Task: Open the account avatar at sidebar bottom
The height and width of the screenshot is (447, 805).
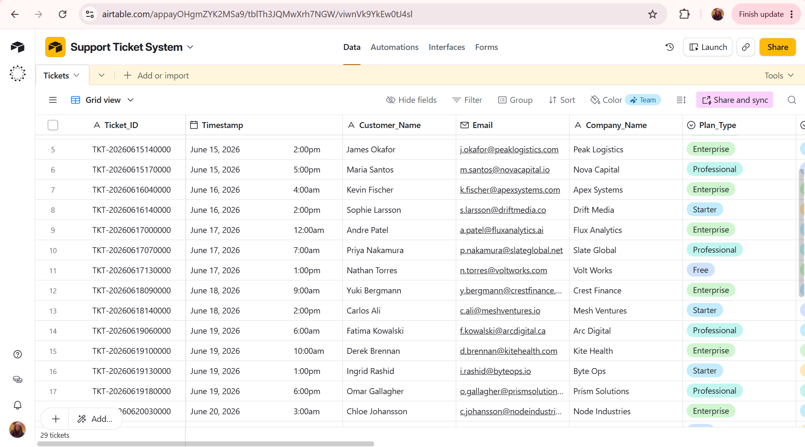Action: (x=18, y=430)
